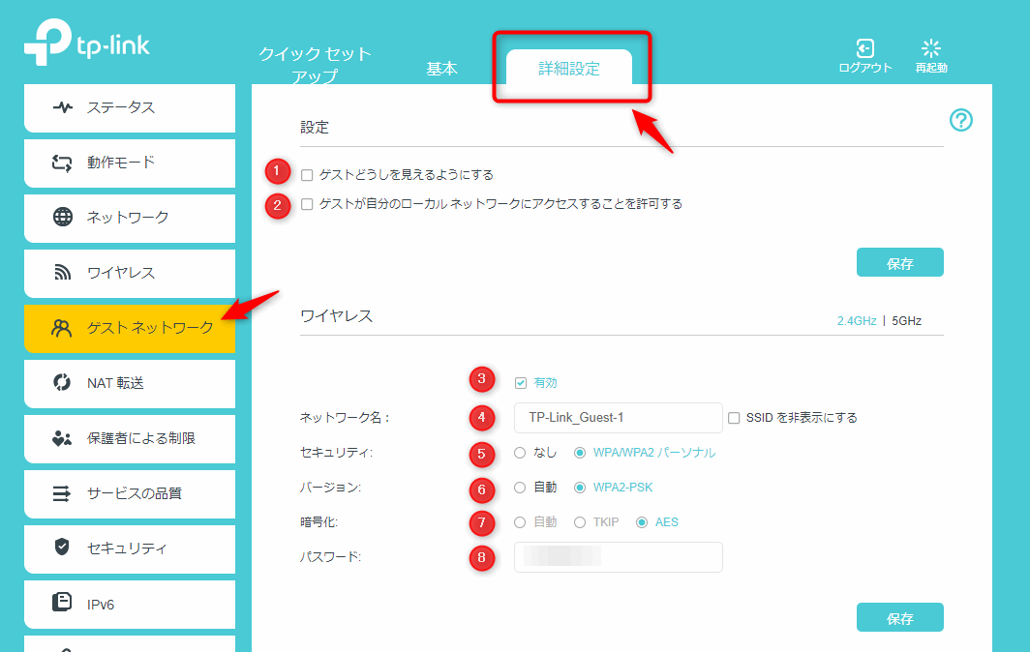This screenshot has height=652, width=1030.
Task: Click 保存 button under ワイヤレス section
Action: click(x=900, y=618)
